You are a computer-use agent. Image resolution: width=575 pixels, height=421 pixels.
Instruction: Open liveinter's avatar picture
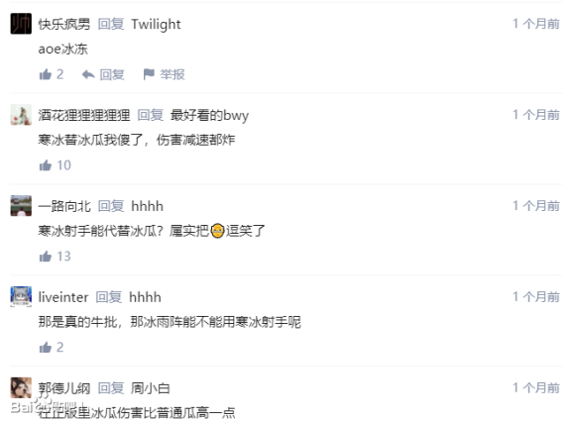(21, 296)
